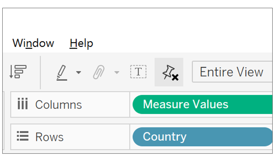Click the Rows shelf label
This screenshot has height=156, width=276.
pos(49,137)
